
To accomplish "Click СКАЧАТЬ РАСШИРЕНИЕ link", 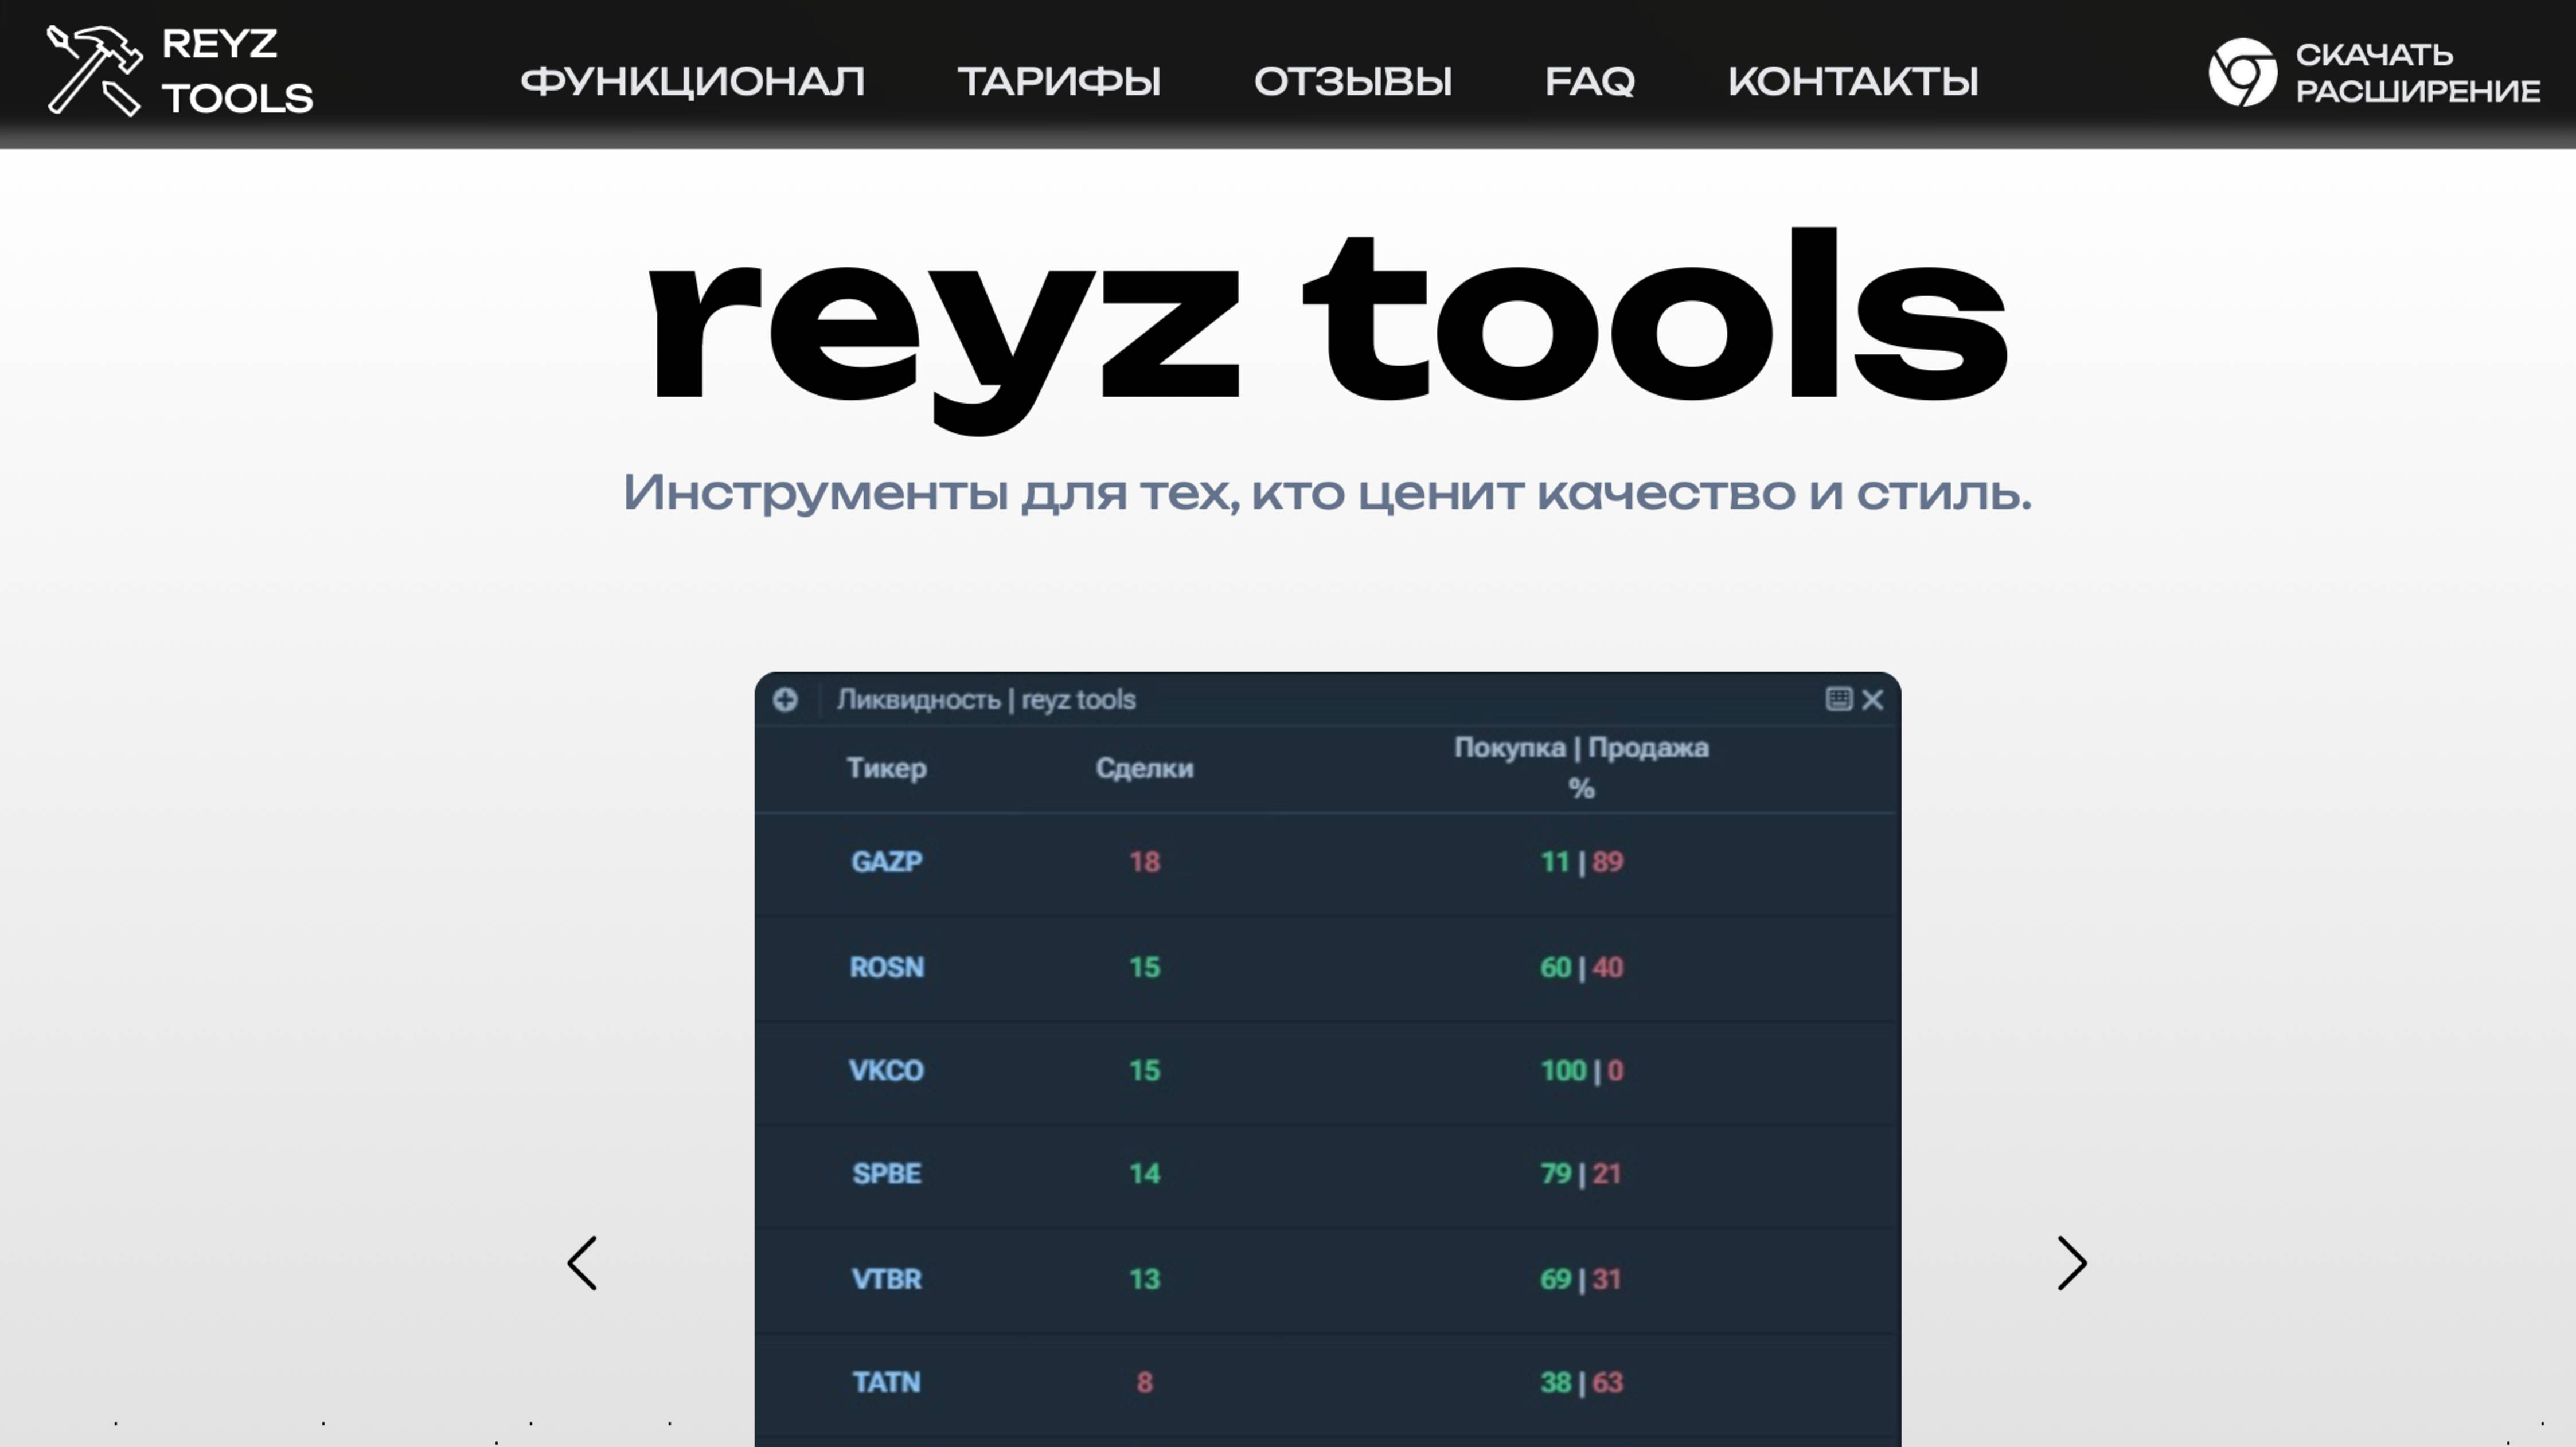I will pyautogui.click(x=2417, y=72).
